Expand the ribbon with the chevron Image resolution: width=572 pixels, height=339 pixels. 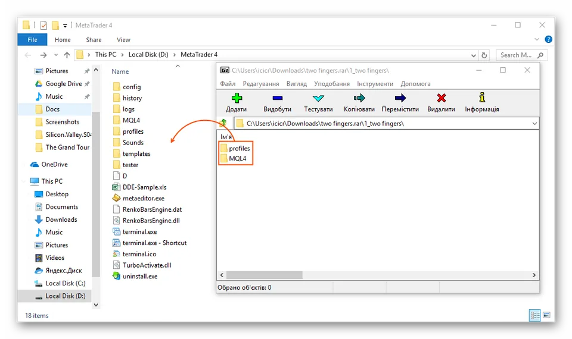click(x=537, y=39)
